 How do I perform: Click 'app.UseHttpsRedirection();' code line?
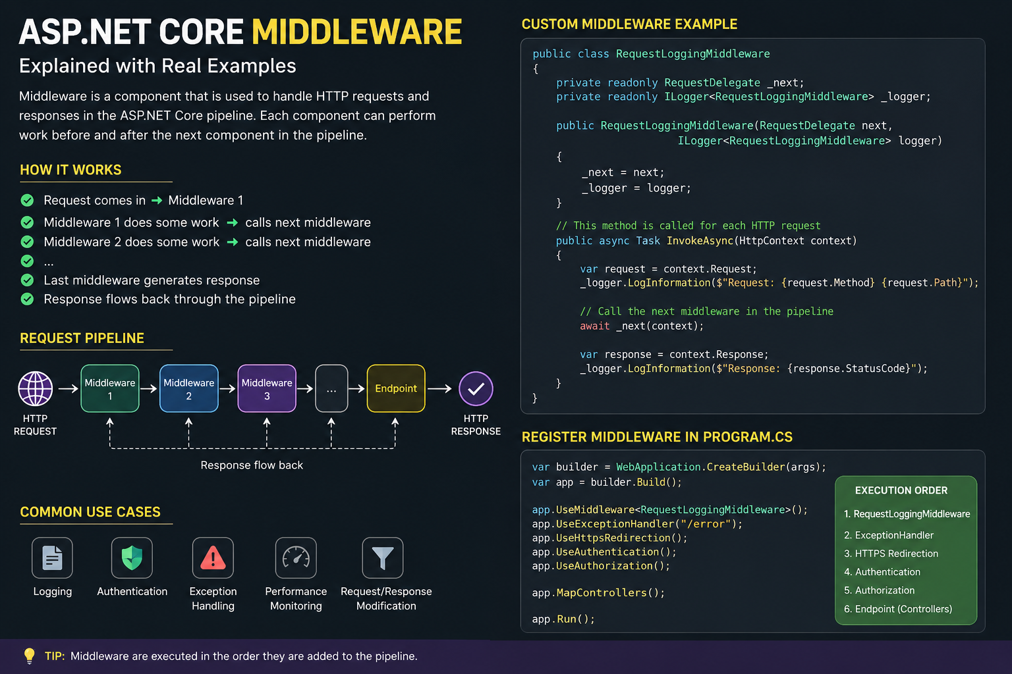point(610,538)
